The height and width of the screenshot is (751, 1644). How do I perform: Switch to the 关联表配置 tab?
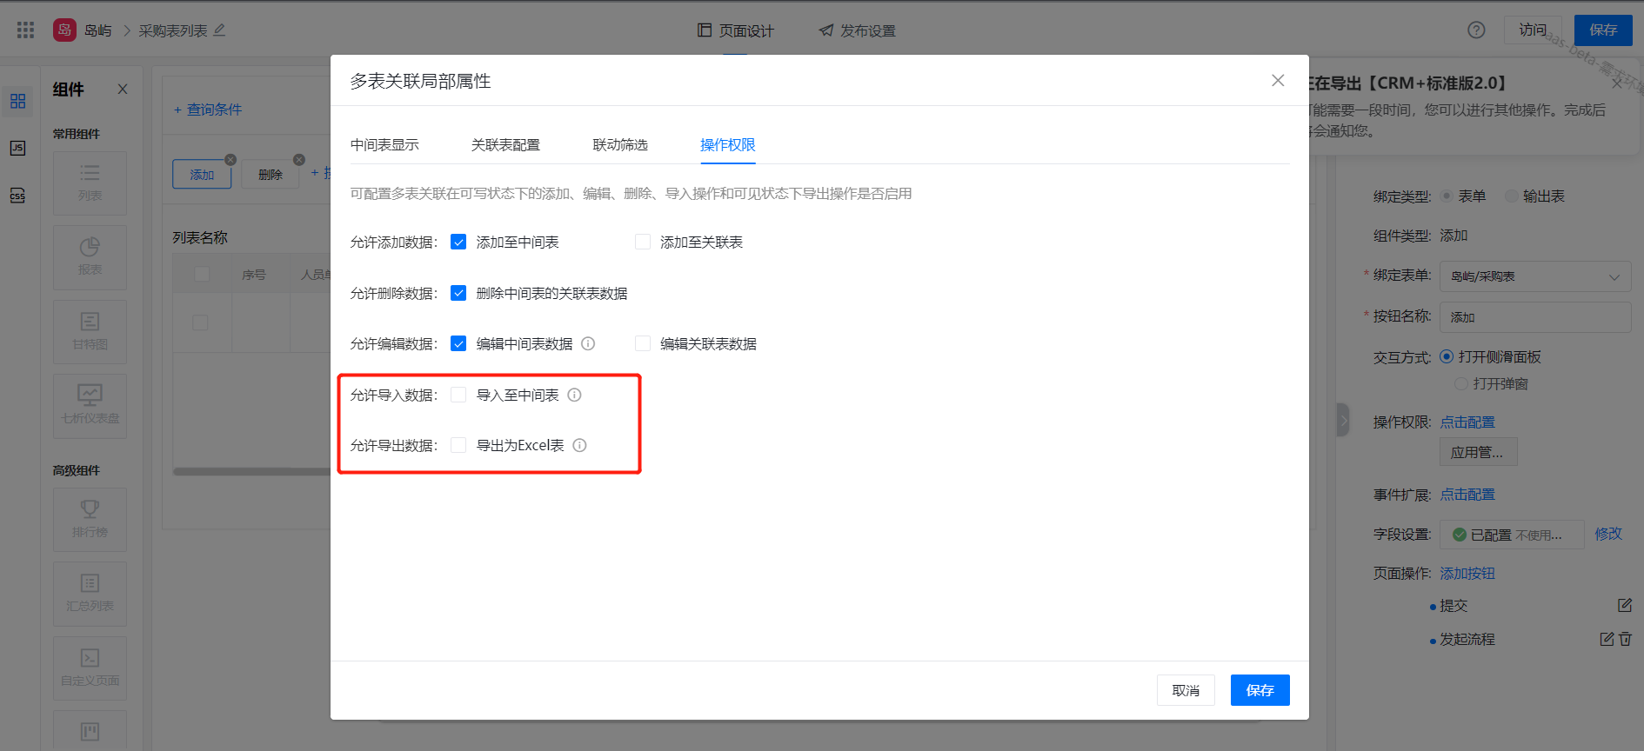[x=505, y=145]
